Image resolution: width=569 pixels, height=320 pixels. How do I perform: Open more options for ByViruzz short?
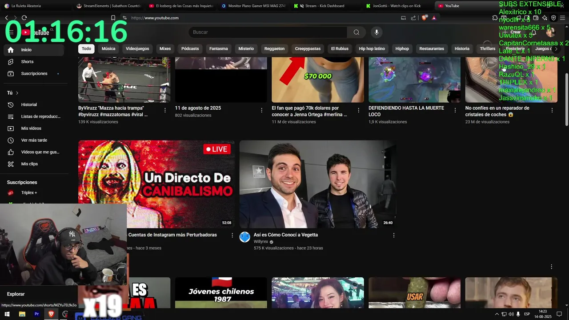click(x=165, y=110)
